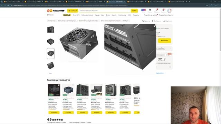Open Продавайте на Маркете link

pos(166,15)
